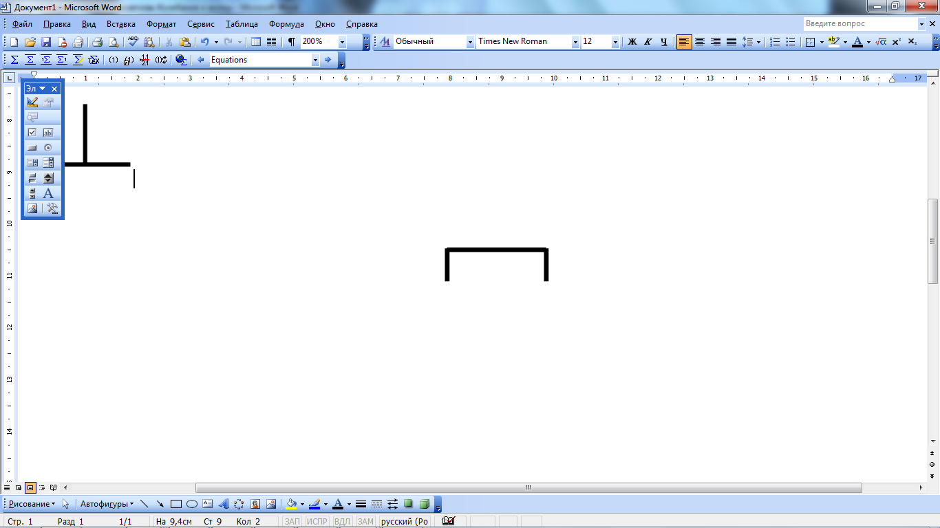Insert a picture from file
The height and width of the screenshot is (528, 940).
[270, 504]
